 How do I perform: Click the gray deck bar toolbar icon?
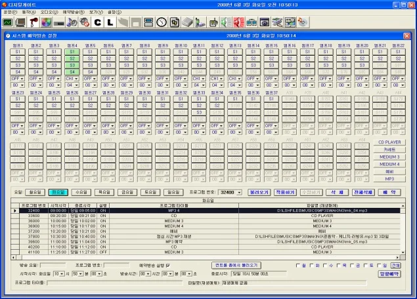[x=58, y=22]
